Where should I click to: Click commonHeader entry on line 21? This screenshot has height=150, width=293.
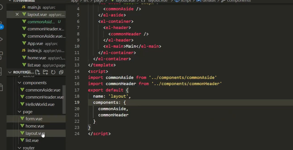113,115
